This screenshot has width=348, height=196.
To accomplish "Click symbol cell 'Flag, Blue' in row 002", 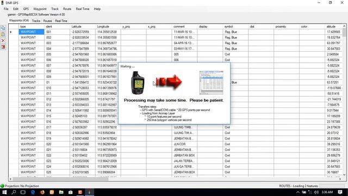I will tap(235, 38).
